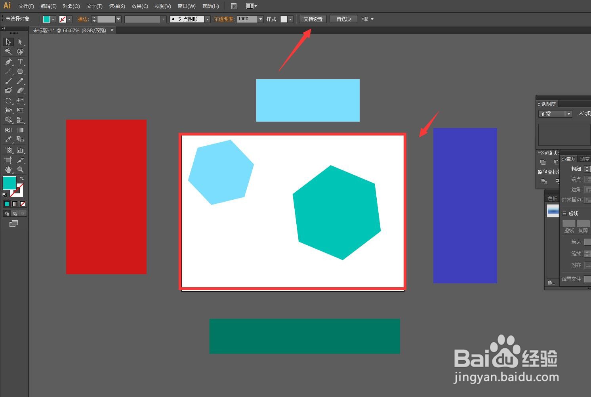
Task: Click the orange 不透明度 link
Action: (224, 19)
